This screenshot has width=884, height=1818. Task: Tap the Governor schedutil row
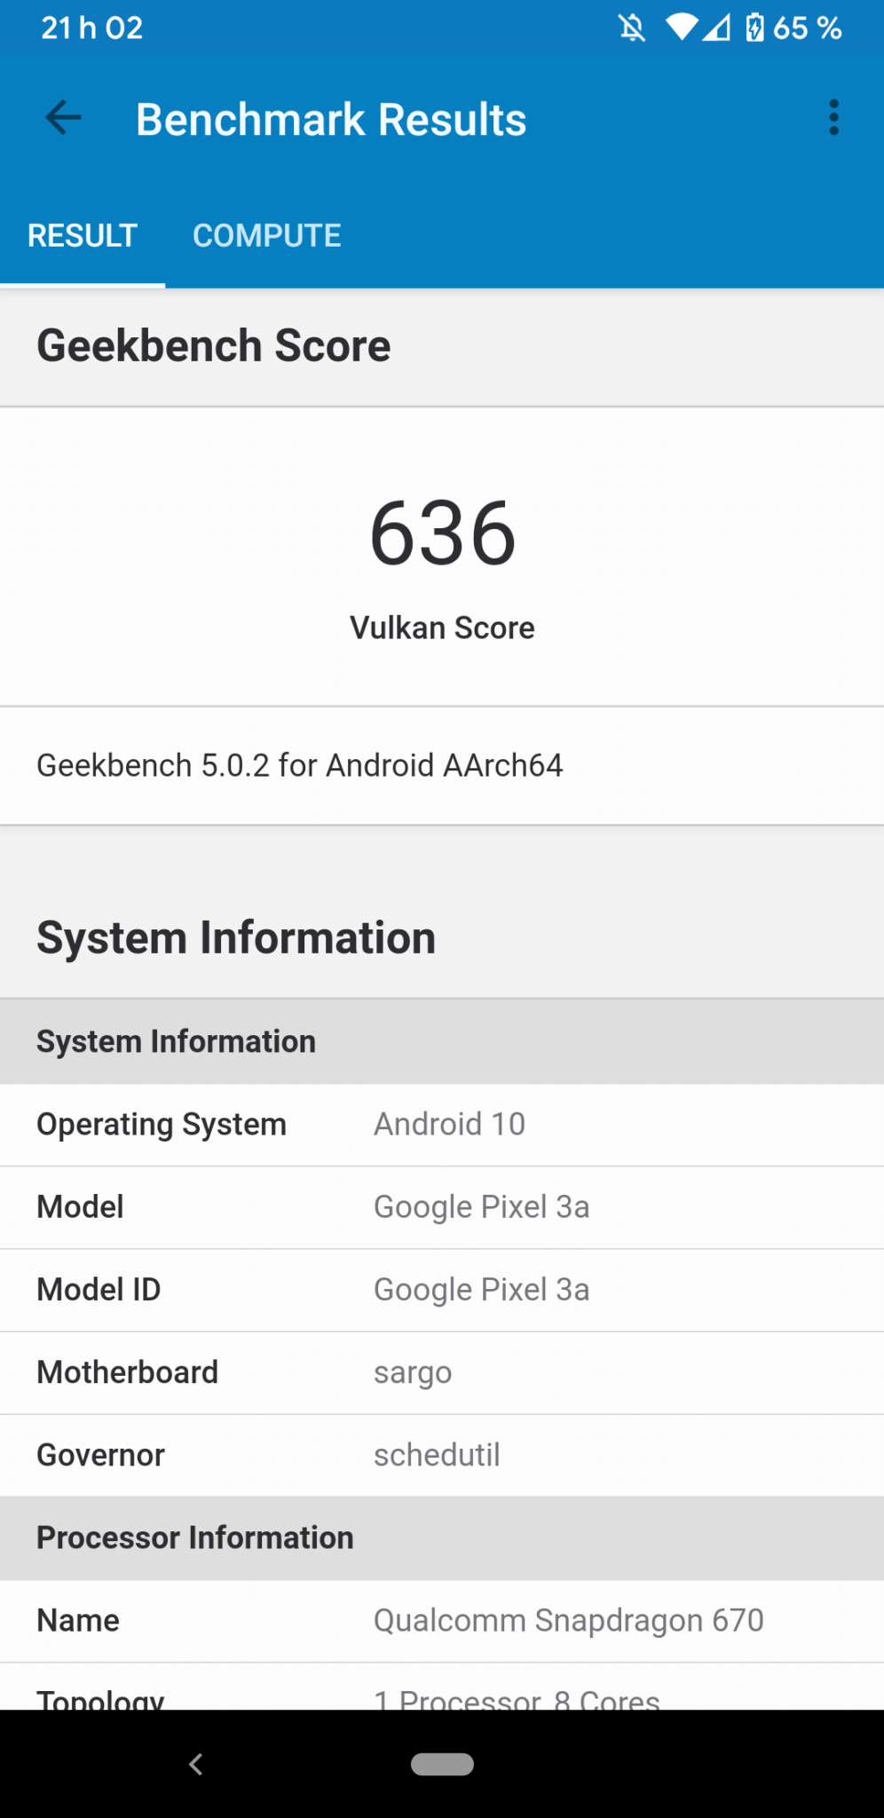pos(442,1455)
